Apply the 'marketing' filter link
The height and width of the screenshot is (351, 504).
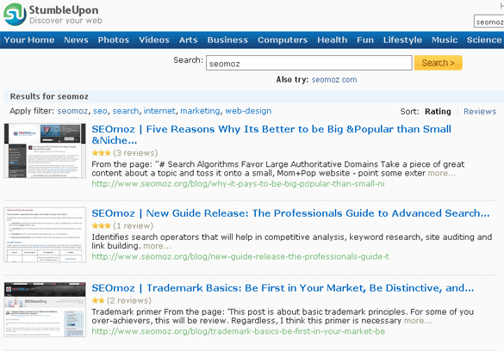pyautogui.click(x=200, y=111)
